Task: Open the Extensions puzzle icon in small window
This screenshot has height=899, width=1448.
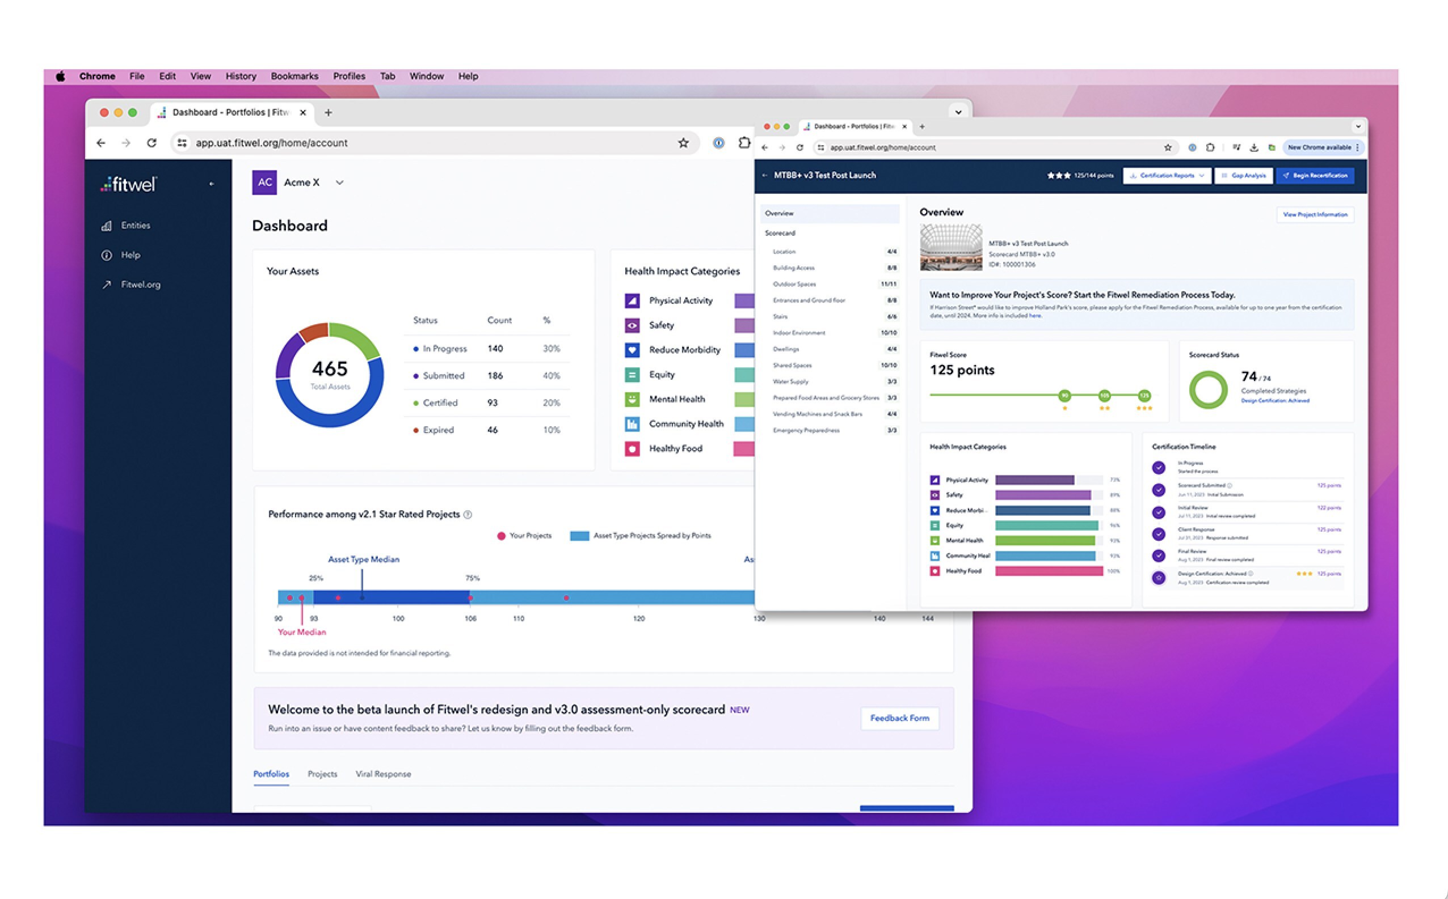Action: tap(1210, 147)
